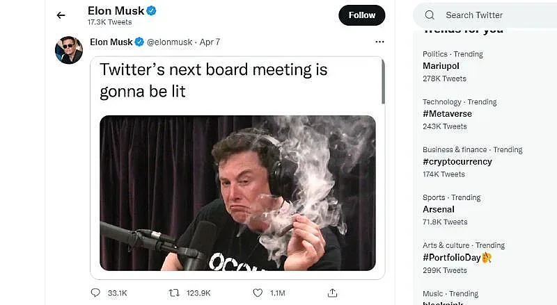557x305 pixels.
Task: Follow Elon Musk
Action: coord(361,15)
